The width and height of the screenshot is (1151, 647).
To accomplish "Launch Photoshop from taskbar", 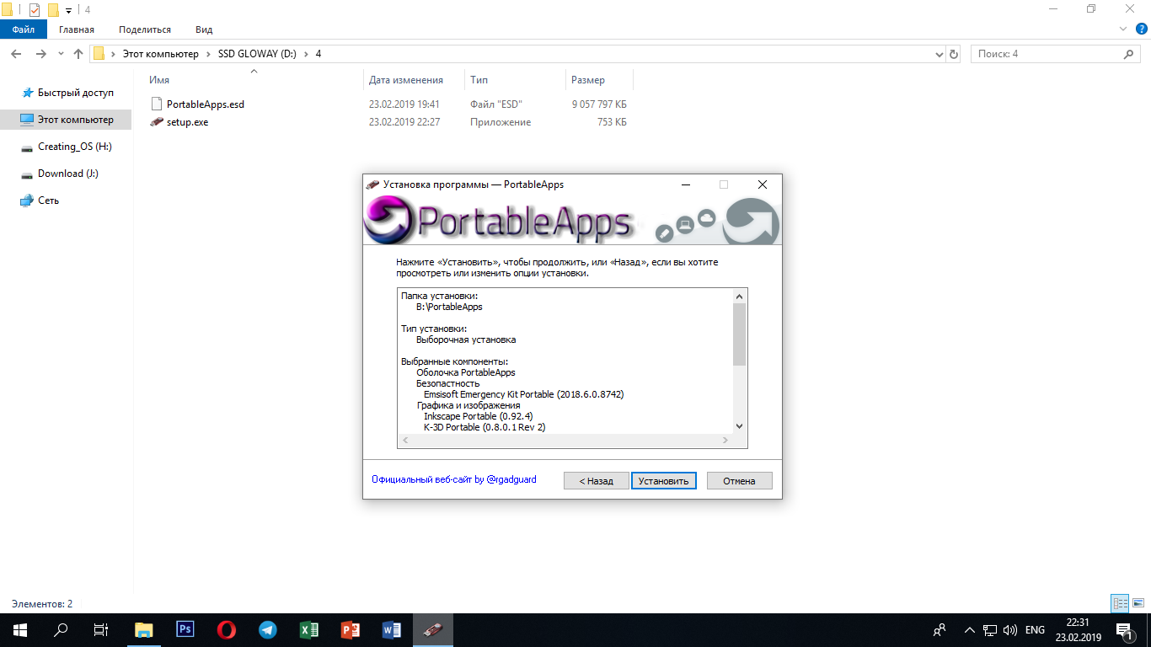I will point(185,630).
